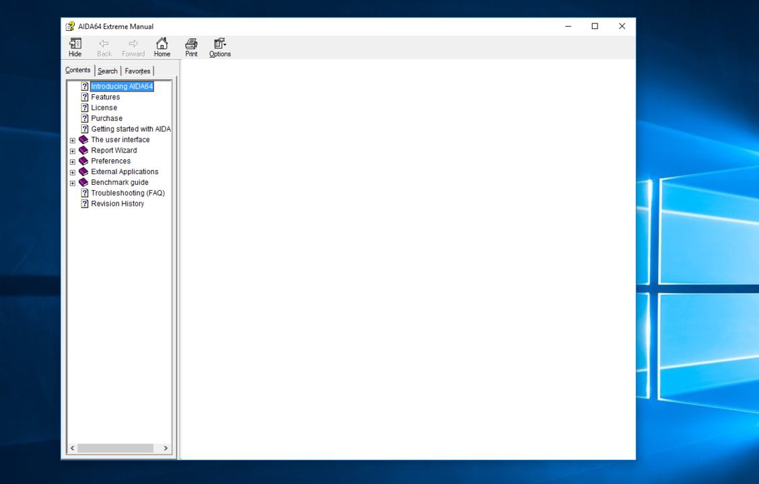Switch to the Favorites tab

(137, 71)
